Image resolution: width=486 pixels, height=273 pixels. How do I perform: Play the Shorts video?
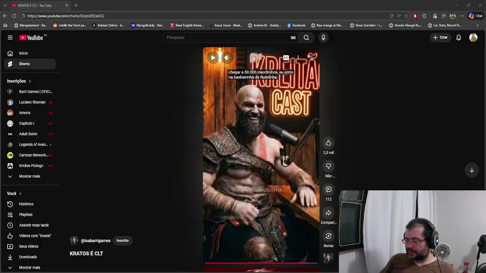tap(213, 58)
